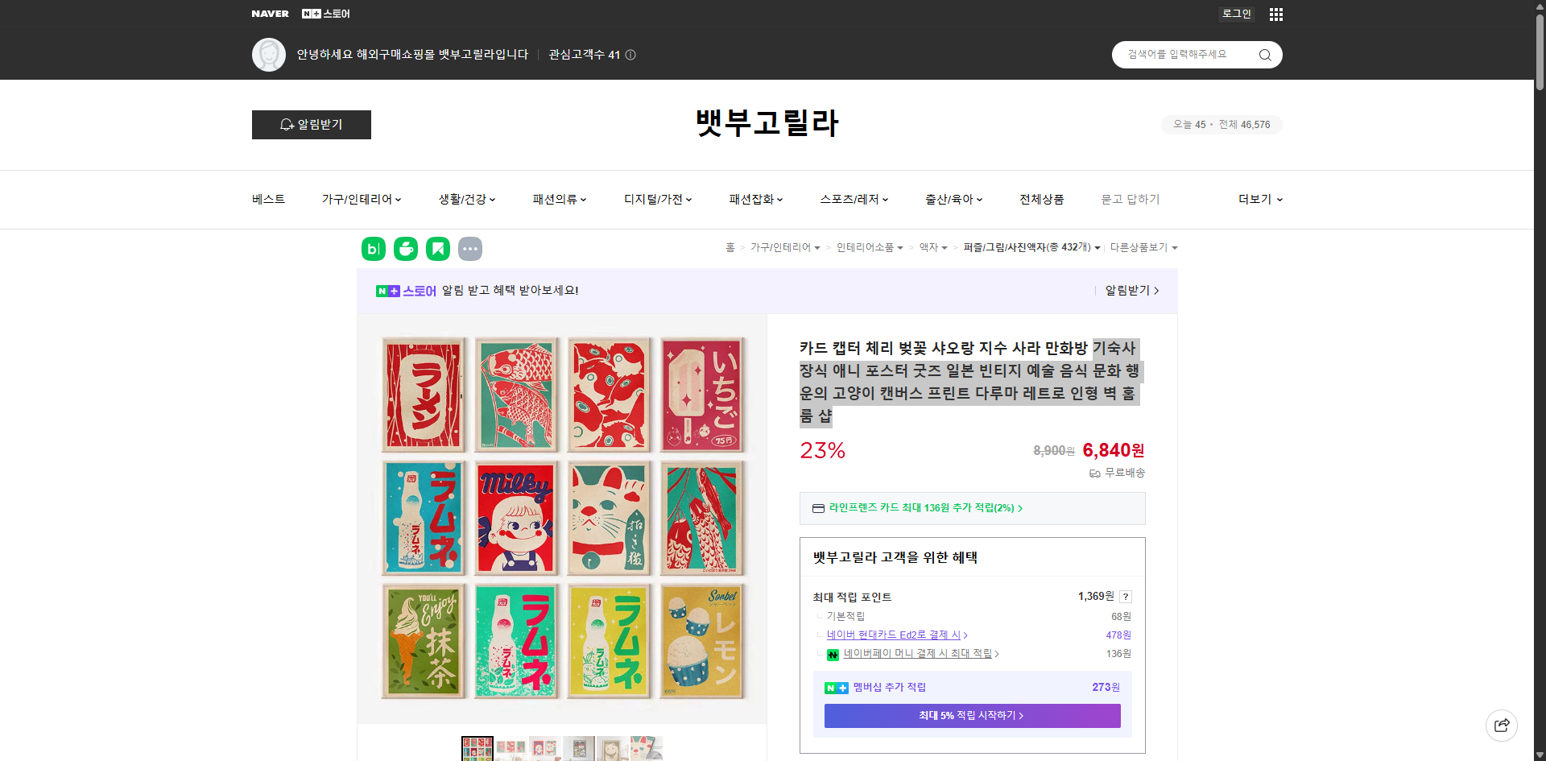Go to the 묻고 답하기 section

pos(1131,199)
